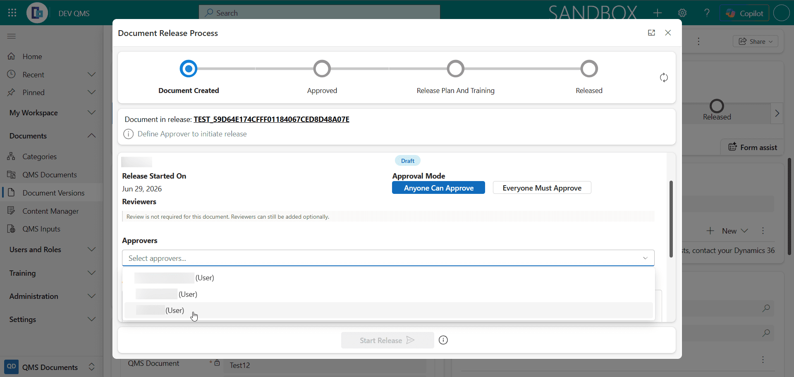Expand the Settings group in sidebar
The width and height of the screenshot is (794, 377).
(x=92, y=319)
